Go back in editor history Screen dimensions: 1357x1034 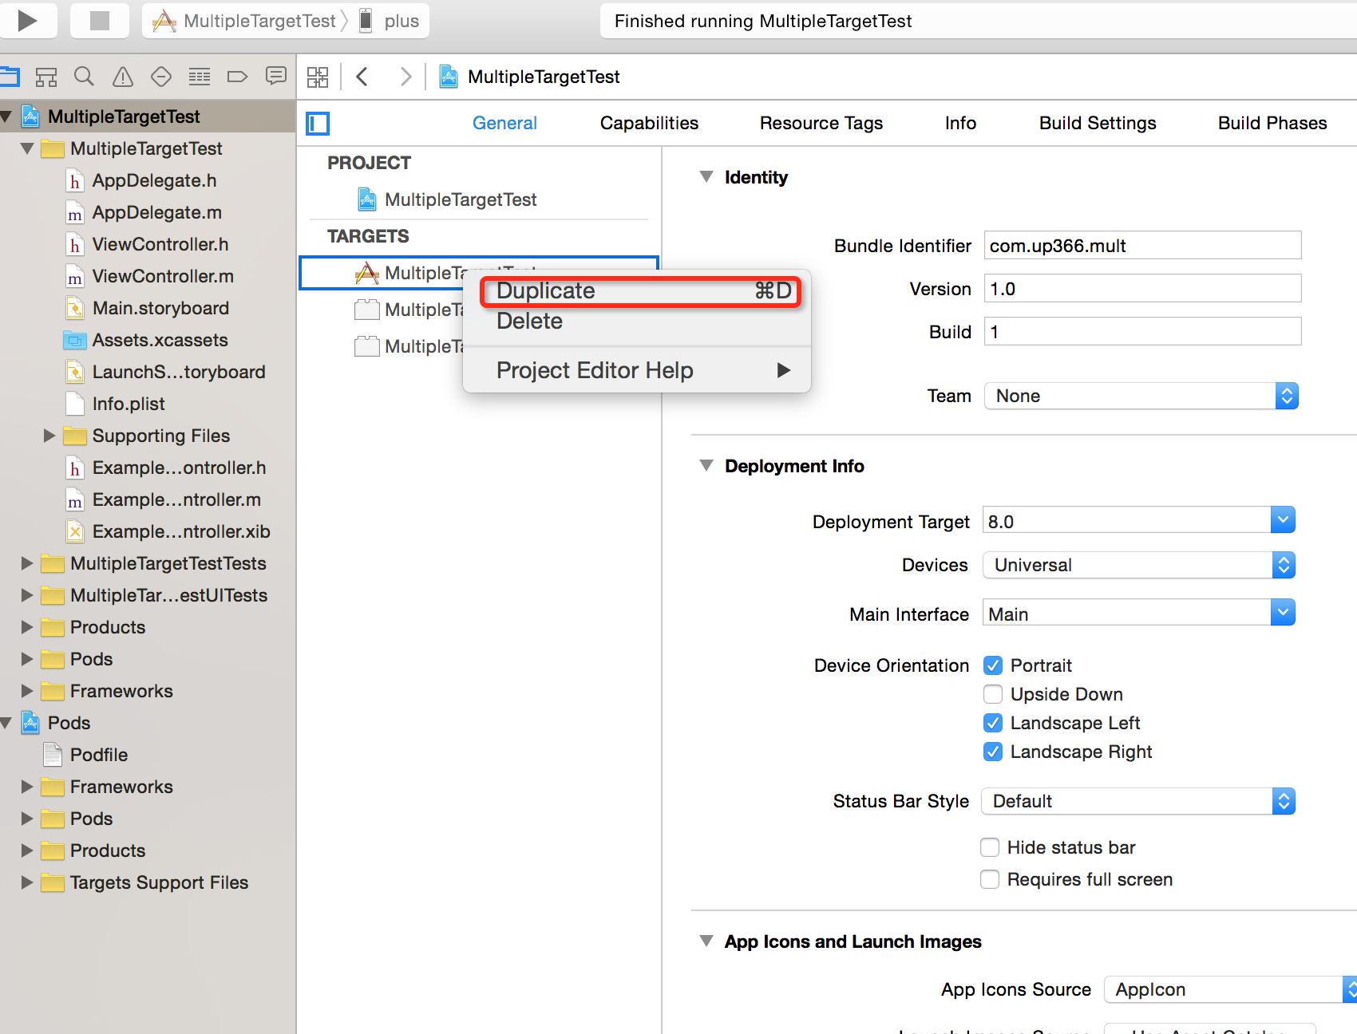pos(362,77)
